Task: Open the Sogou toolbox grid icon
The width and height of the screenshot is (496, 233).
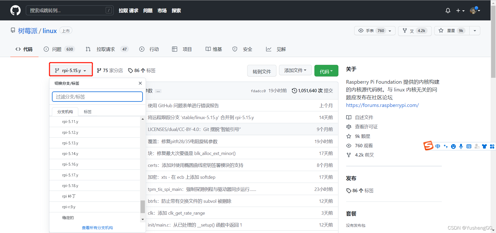Action: pyautogui.click(x=492, y=146)
